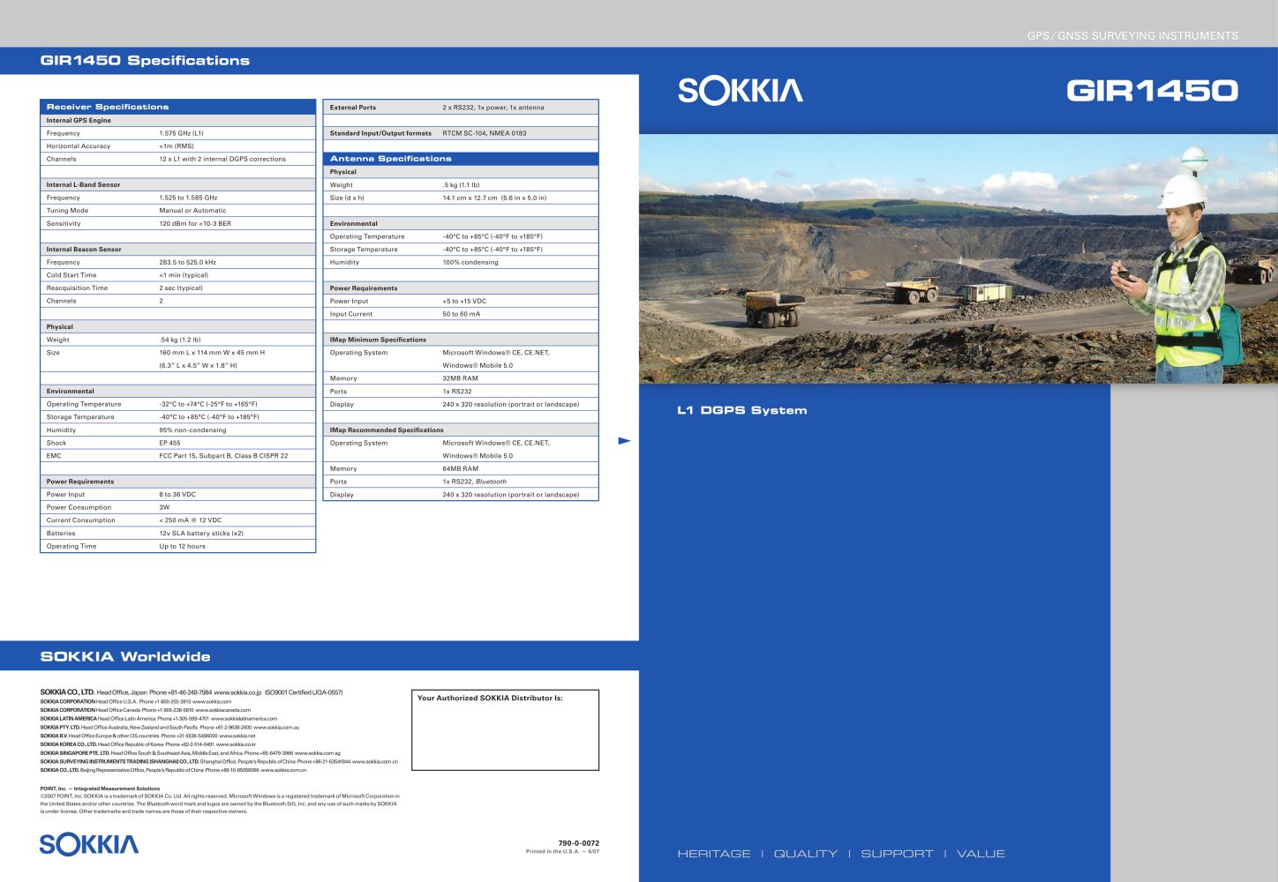Click the '50 to 60 mA' input current value
This screenshot has height=882, width=1278.
tap(462, 314)
